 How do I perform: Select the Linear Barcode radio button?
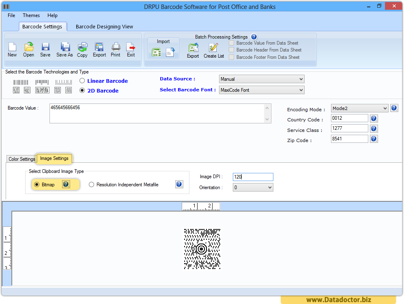coord(82,81)
